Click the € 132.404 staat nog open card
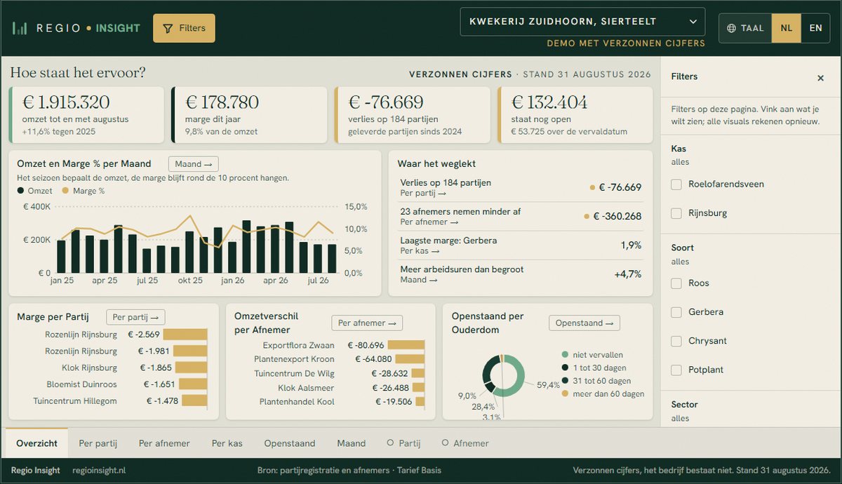This screenshot has height=484, width=842. pos(575,115)
